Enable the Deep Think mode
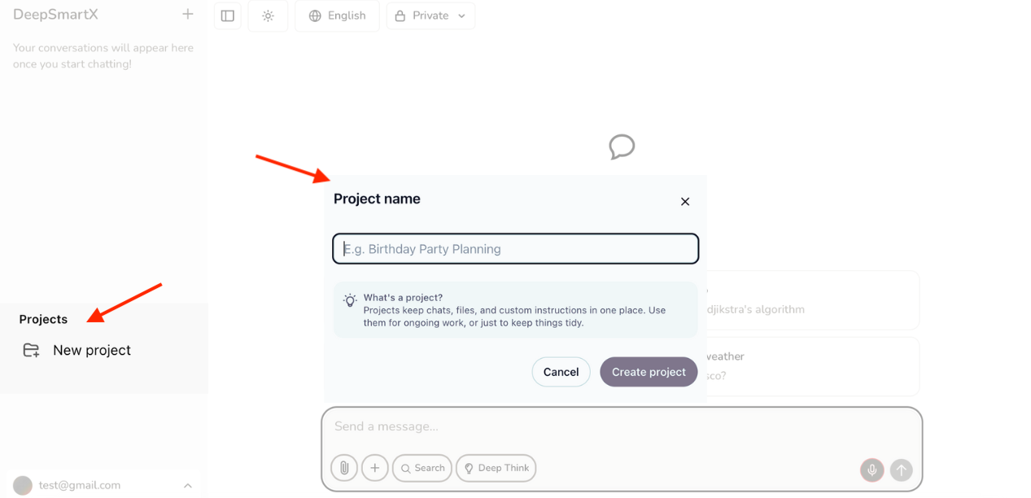The image size is (1031, 498). click(496, 468)
